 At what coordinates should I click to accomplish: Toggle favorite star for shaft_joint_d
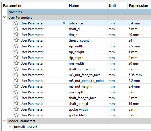tap(16, 103)
